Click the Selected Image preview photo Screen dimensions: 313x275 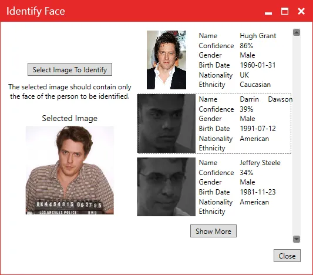tap(70, 170)
